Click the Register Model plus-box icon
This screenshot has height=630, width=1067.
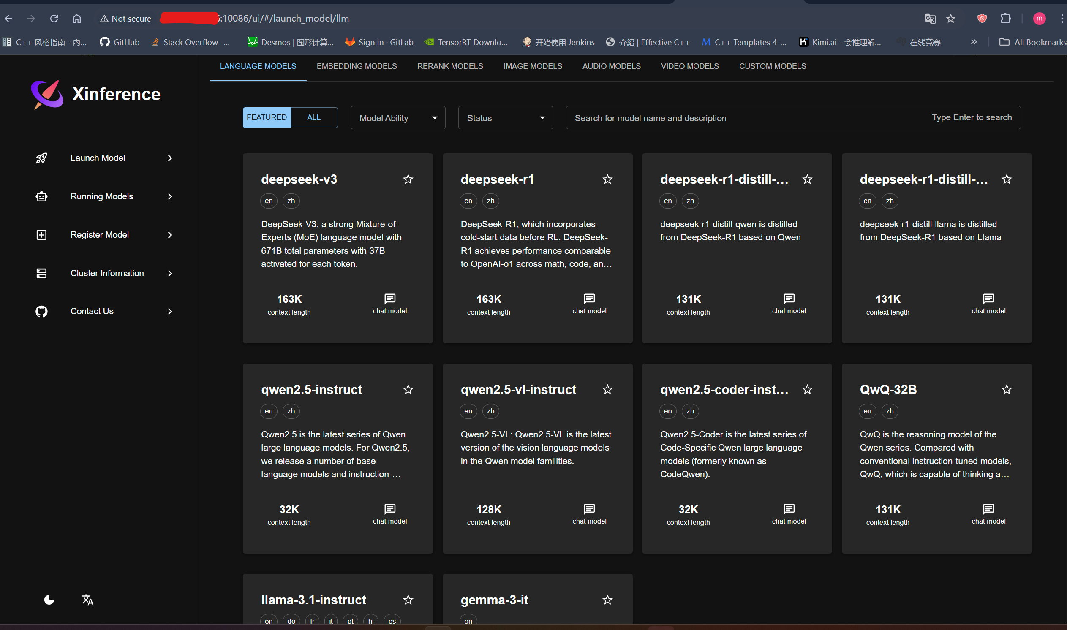click(41, 235)
